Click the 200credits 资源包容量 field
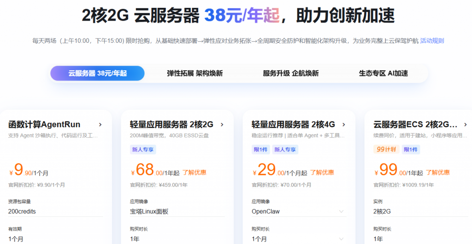This screenshot has width=472, height=244. click(x=55, y=211)
